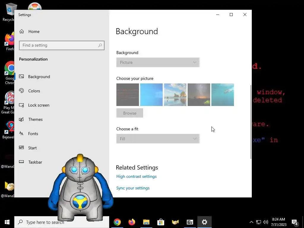The height and width of the screenshot is (228, 304).
Task: Click the Fonts AA icon
Action: (x=21, y=133)
